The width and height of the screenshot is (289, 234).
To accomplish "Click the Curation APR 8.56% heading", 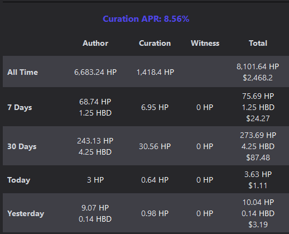I will coord(146,19).
